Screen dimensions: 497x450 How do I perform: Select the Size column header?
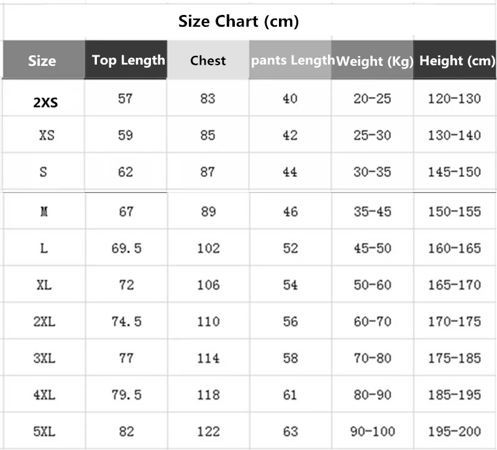[x=42, y=60]
